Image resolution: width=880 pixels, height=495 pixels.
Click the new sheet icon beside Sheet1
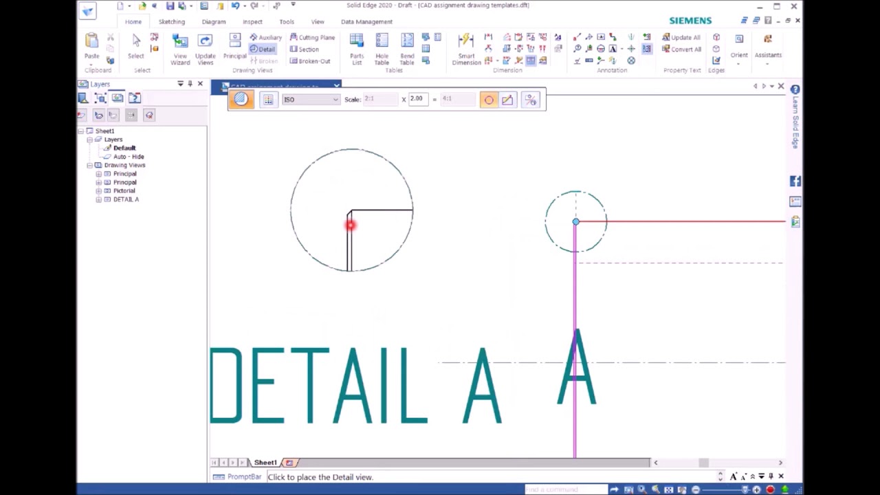289,463
